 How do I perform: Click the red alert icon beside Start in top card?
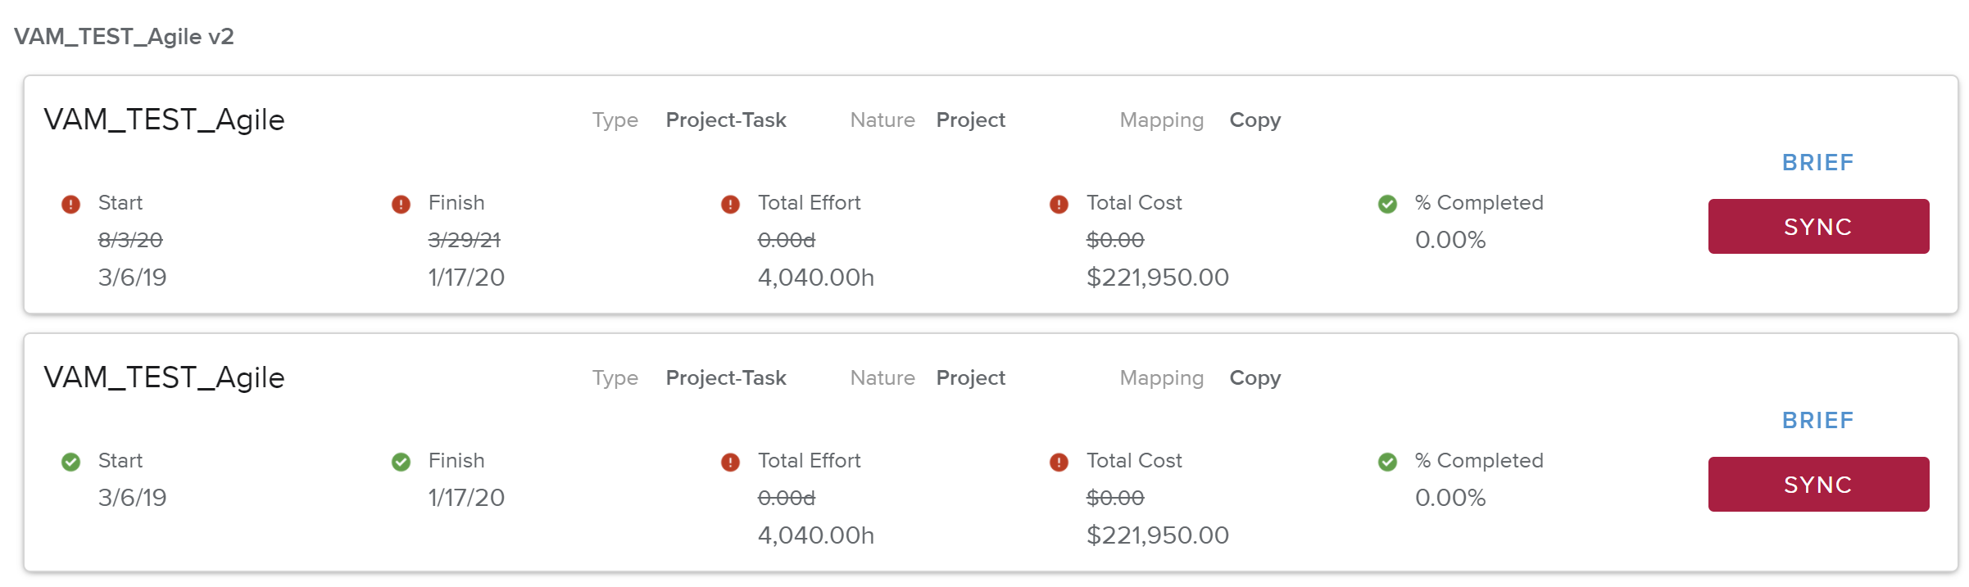[x=71, y=204]
